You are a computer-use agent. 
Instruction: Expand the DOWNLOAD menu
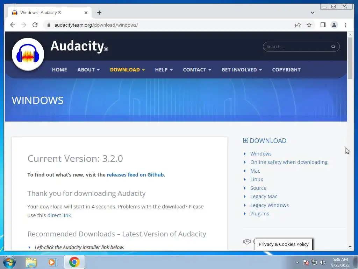point(127,70)
